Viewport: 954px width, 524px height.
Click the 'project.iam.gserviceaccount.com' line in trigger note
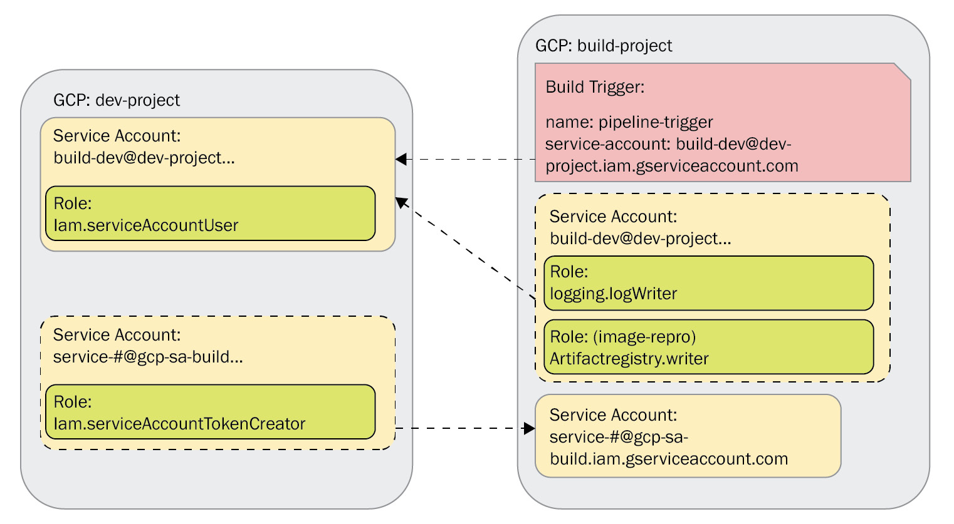(672, 166)
